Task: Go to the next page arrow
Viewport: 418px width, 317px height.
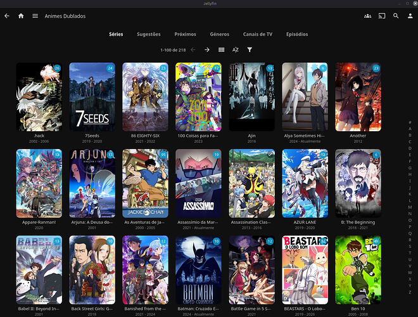Action: (207, 49)
